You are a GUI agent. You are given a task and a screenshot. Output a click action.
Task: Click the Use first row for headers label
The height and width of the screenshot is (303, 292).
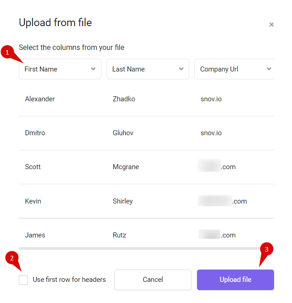pyautogui.click(x=69, y=280)
